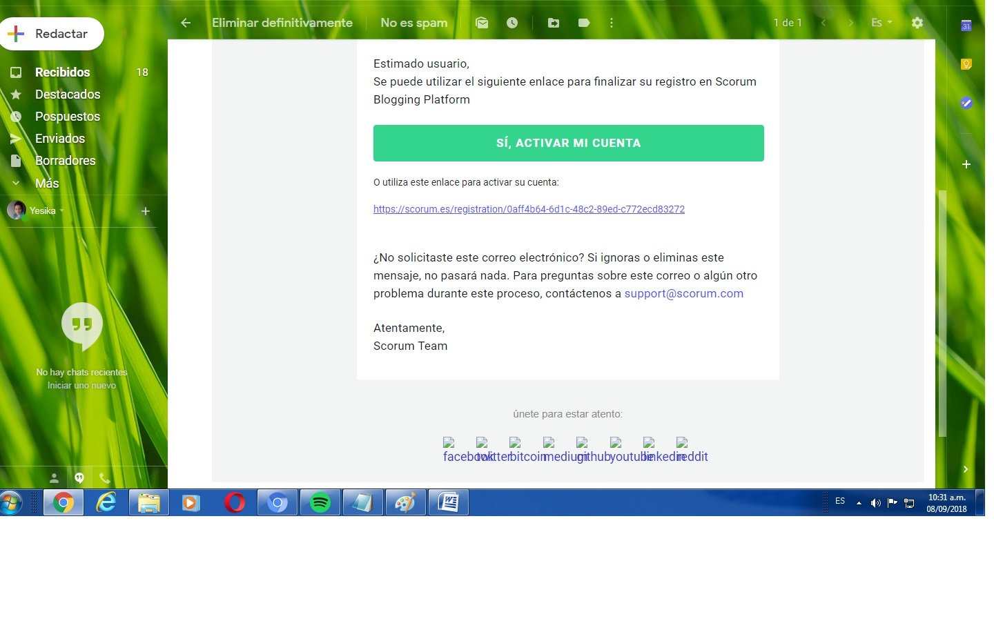Click SÍ, ACTIVAR MI CUENTA button
This screenshot has height=621, width=994.
(569, 143)
